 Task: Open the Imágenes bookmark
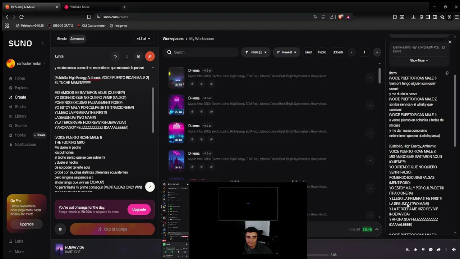click(x=118, y=26)
